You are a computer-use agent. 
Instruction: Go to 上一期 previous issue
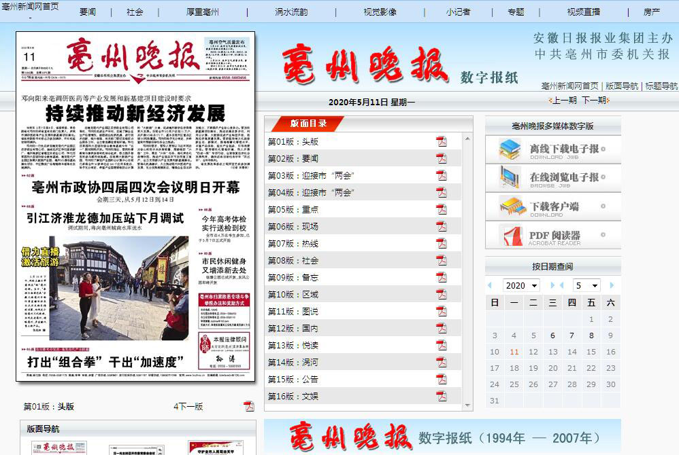(x=564, y=100)
